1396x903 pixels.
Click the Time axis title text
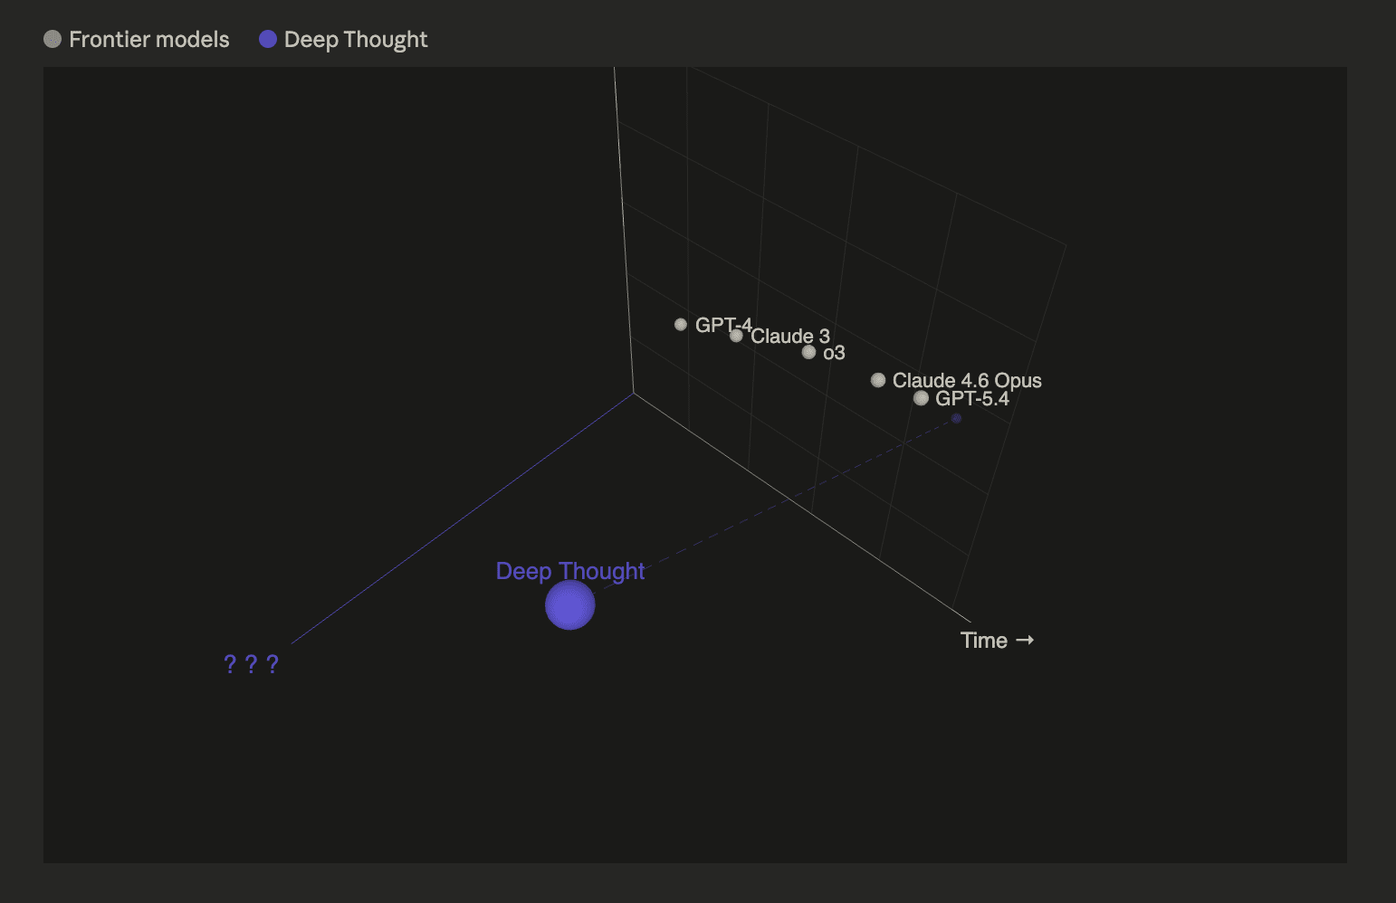pyautogui.click(x=983, y=641)
